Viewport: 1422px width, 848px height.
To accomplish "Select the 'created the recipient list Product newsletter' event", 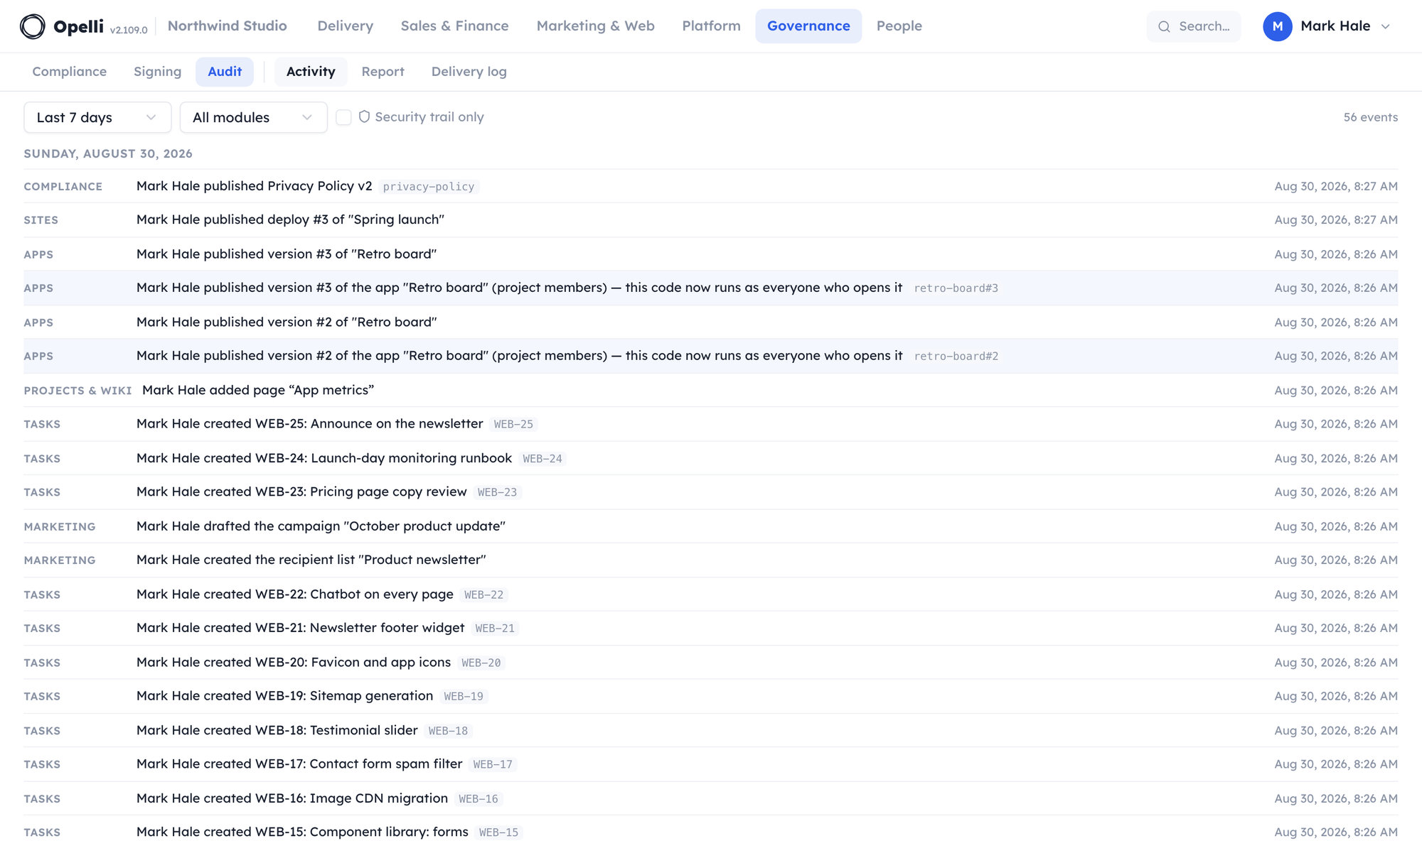I will [x=711, y=560].
